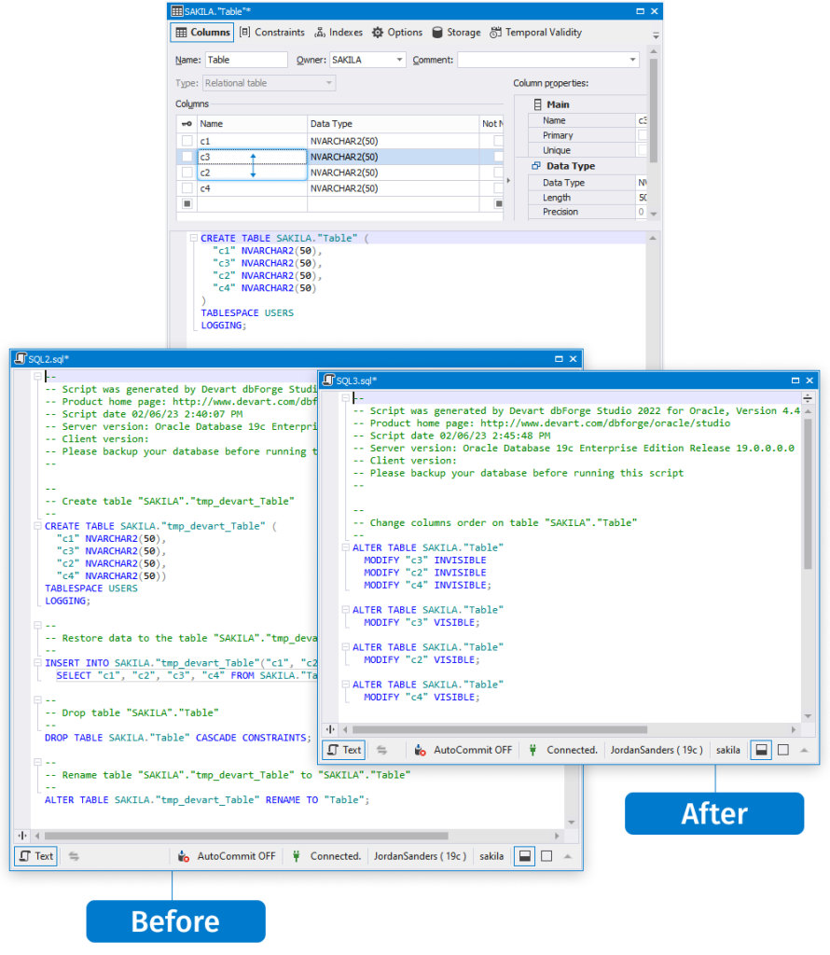Click the editor split icon atop SQL3 scrollbar
The width and height of the screenshot is (830, 955).
coord(808,398)
